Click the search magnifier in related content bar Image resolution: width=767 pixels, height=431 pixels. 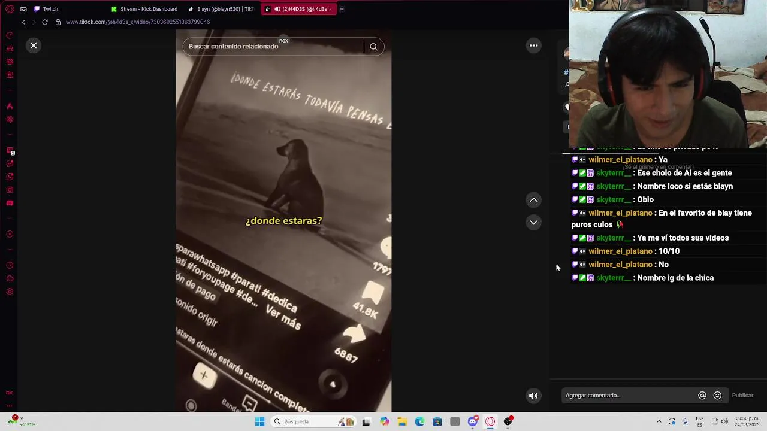pyautogui.click(x=373, y=47)
